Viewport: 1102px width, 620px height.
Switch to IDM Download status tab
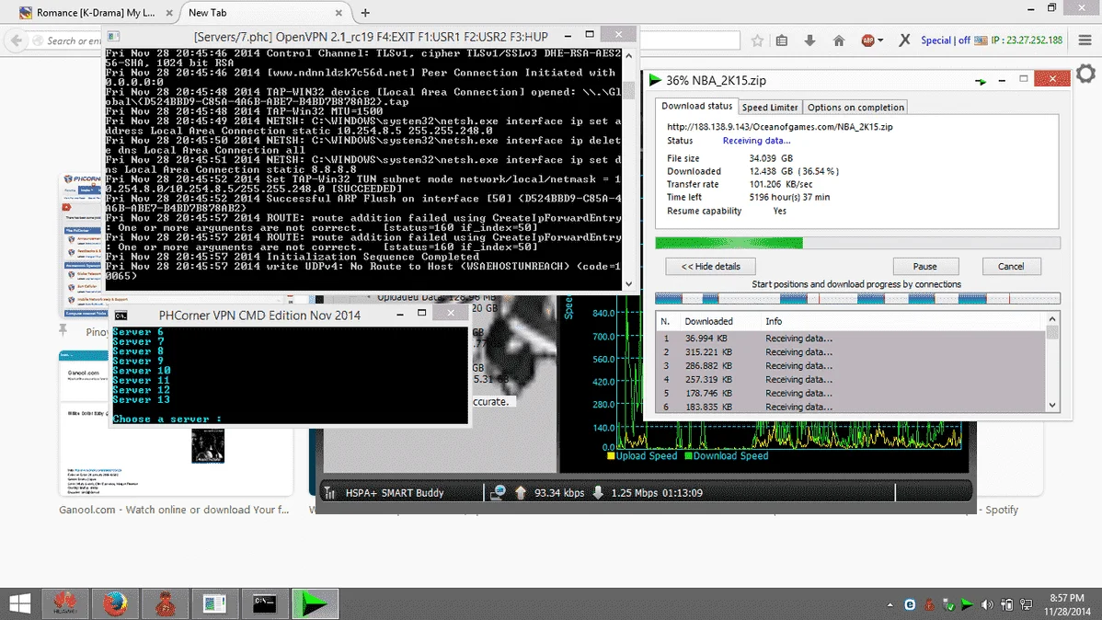[x=696, y=106]
